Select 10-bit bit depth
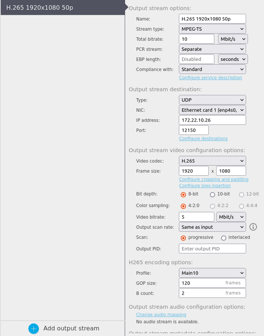The image size is (264, 336). pyautogui.click(x=212, y=195)
